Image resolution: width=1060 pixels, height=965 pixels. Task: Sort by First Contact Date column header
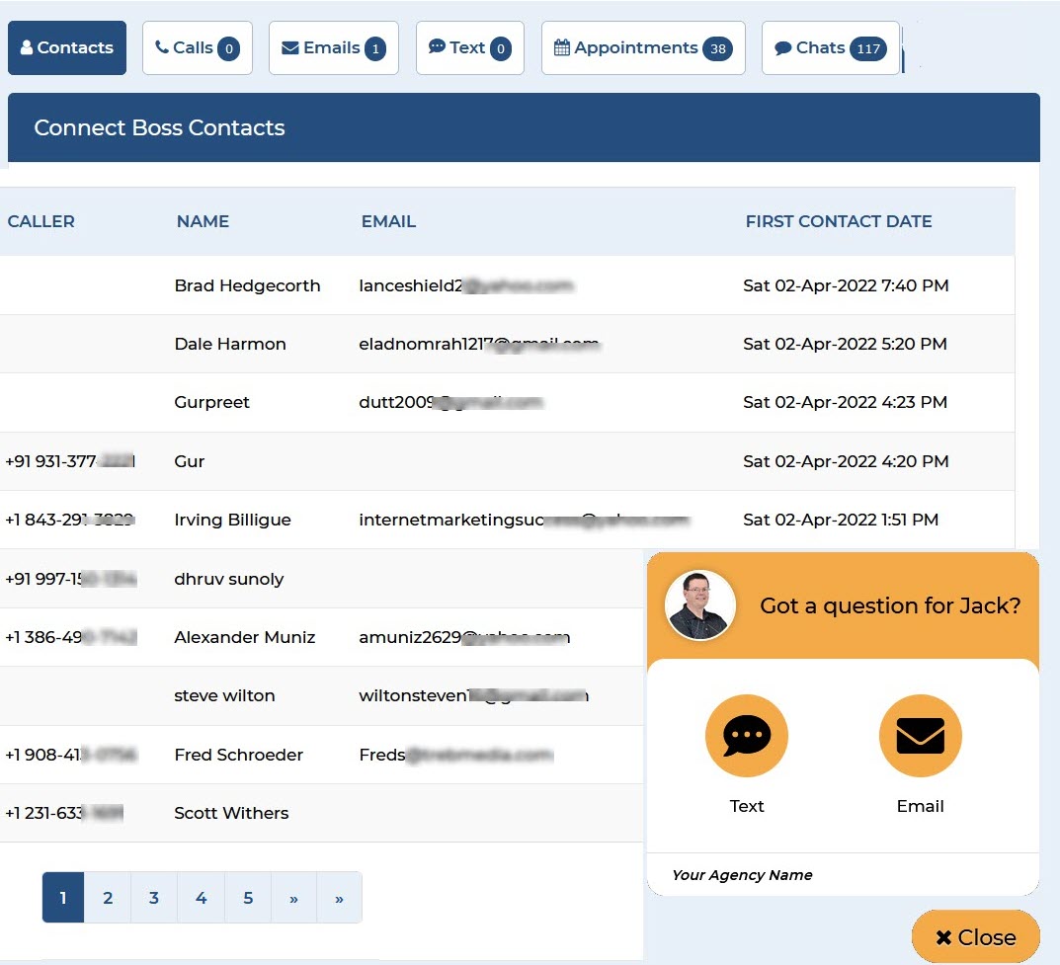point(839,221)
